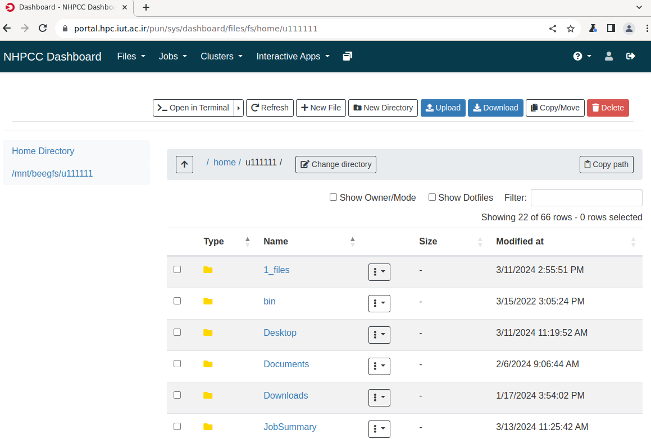Click the browser address bar URL
This screenshot has width=651, height=439.
coord(196,29)
